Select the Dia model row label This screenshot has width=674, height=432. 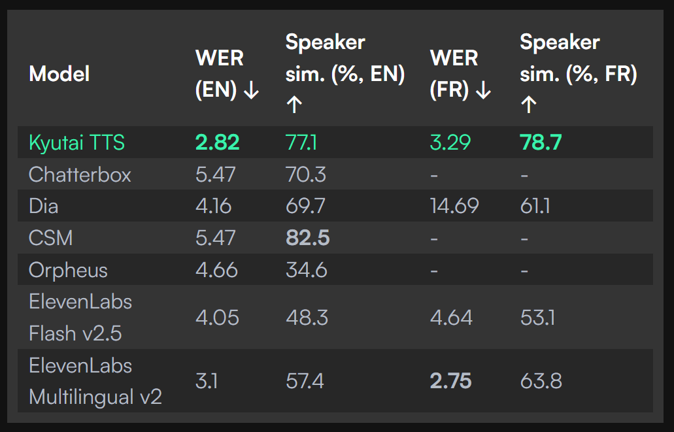(x=44, y=207)
